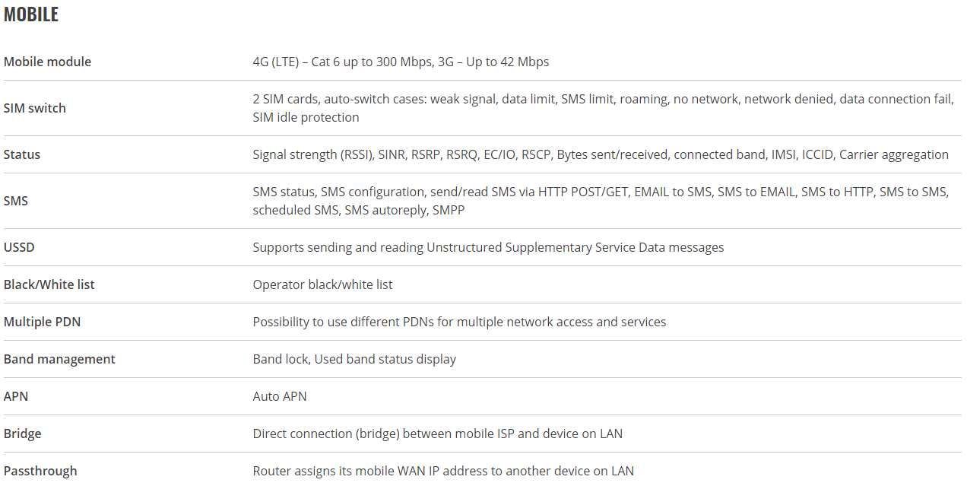967x486 pixels.
Task: Click the APN row label
Action: pos(16,396)
